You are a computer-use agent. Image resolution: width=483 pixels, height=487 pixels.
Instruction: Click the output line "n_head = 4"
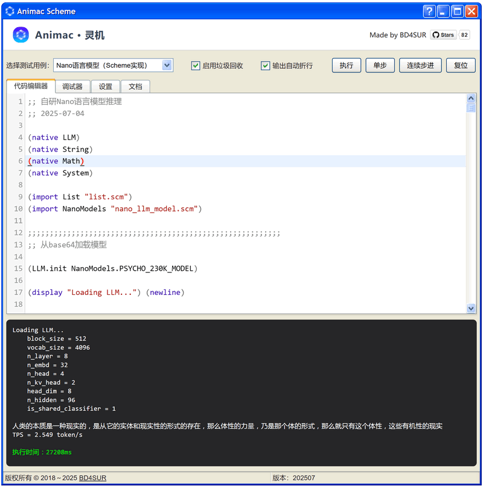pos(45,373)
